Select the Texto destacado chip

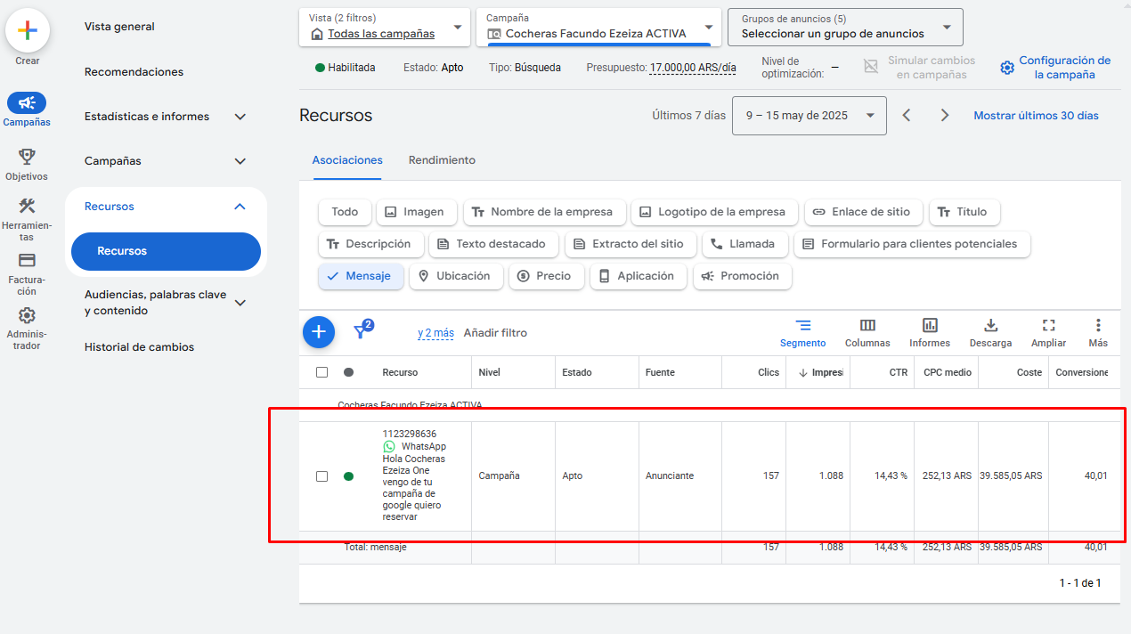(493, 244)
